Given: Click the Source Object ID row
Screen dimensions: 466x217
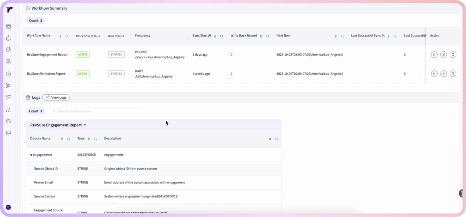Looking at the screenshot, I should click(153, 168).
